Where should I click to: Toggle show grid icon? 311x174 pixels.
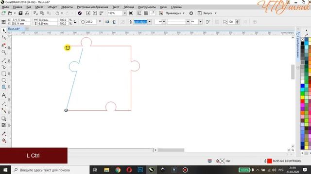click(x=146, y=13)
